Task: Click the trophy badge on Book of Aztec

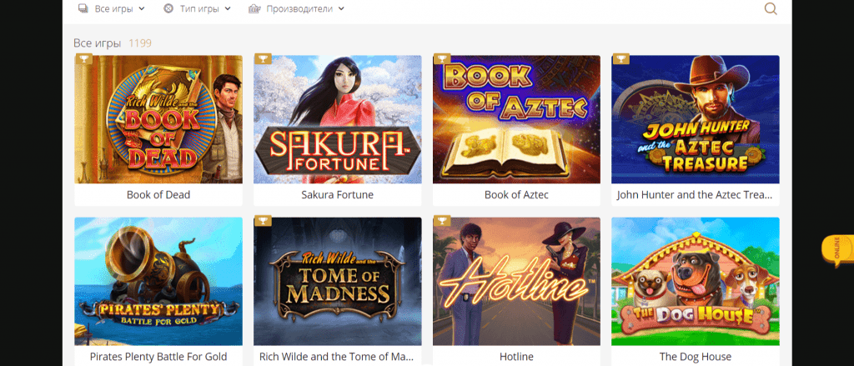Action: 442,59
